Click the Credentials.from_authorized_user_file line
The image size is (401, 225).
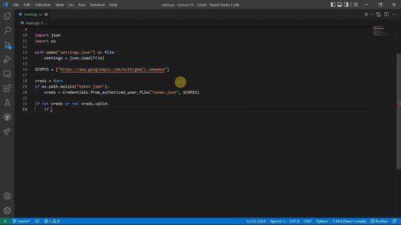pos(122,92)
